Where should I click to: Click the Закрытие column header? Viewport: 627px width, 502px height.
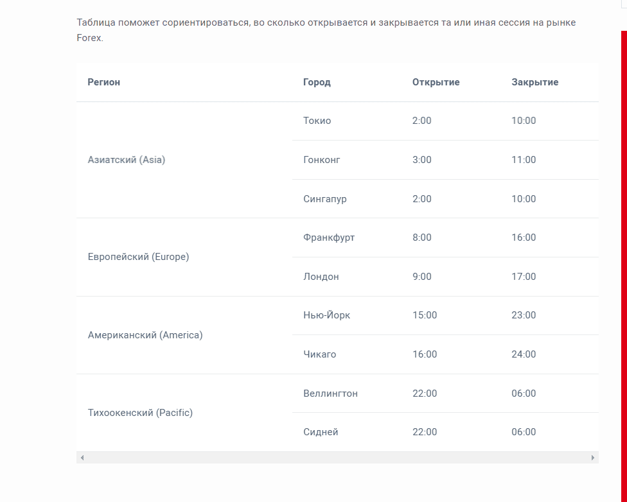(x=534, y=82)
